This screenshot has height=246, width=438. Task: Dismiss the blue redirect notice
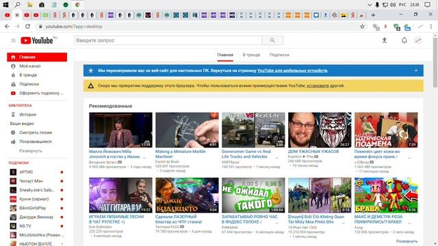click(x=416, y=70)
